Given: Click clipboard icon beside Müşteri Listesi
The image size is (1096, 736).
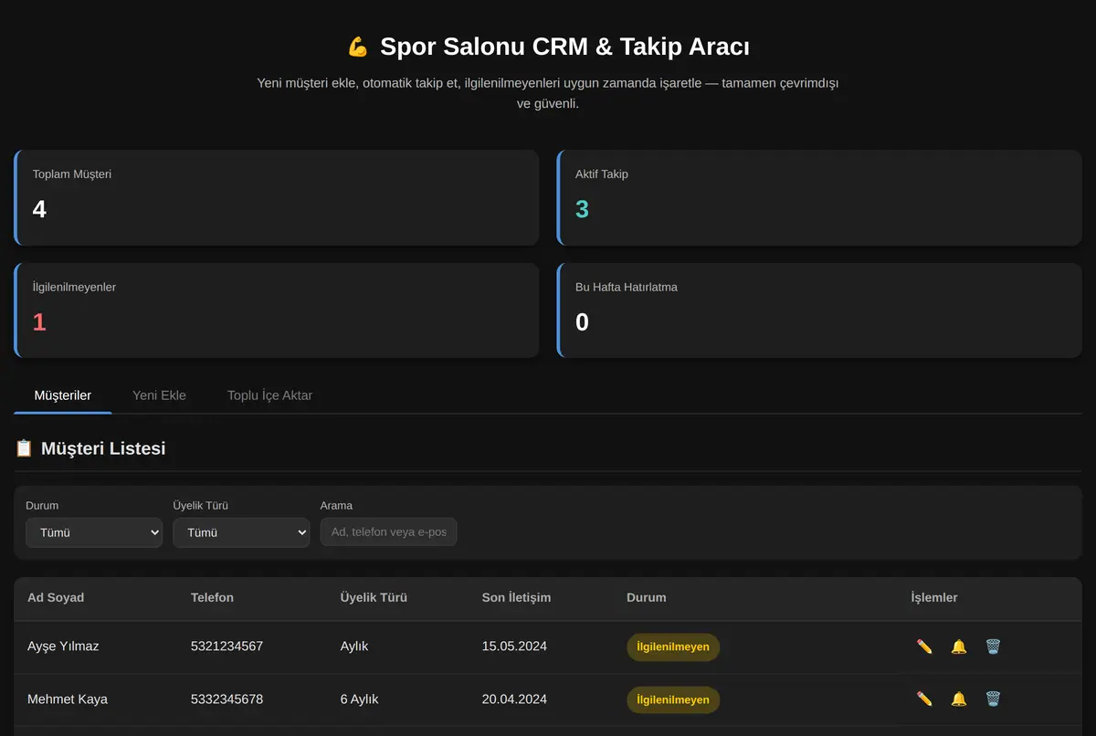Looking at the screenshot, I should (x=25, y=448).
